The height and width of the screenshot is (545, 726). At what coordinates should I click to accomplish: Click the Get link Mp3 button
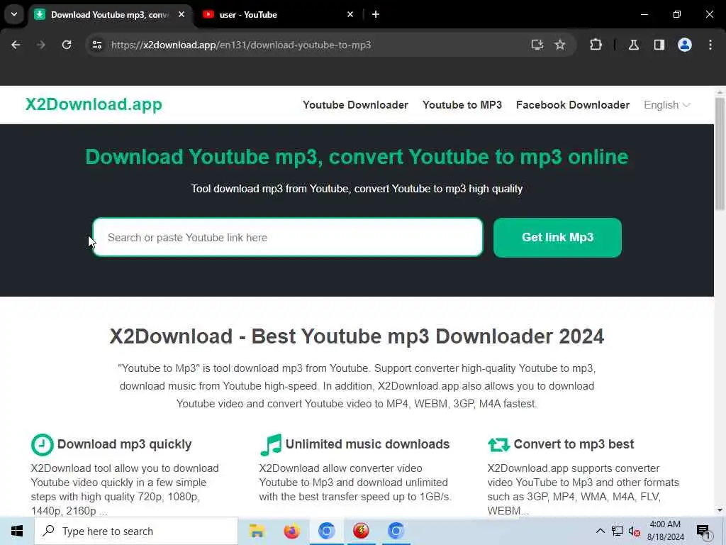557,237
